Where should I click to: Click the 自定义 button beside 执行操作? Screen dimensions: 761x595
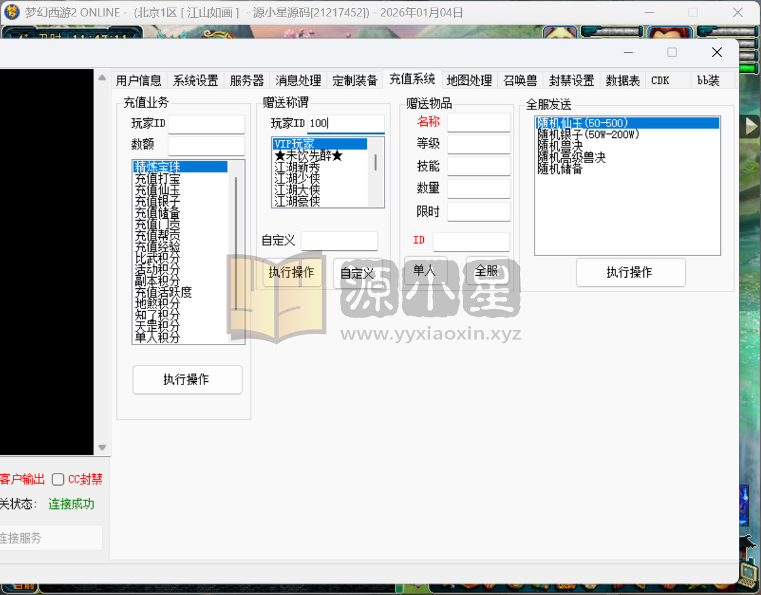358,273
